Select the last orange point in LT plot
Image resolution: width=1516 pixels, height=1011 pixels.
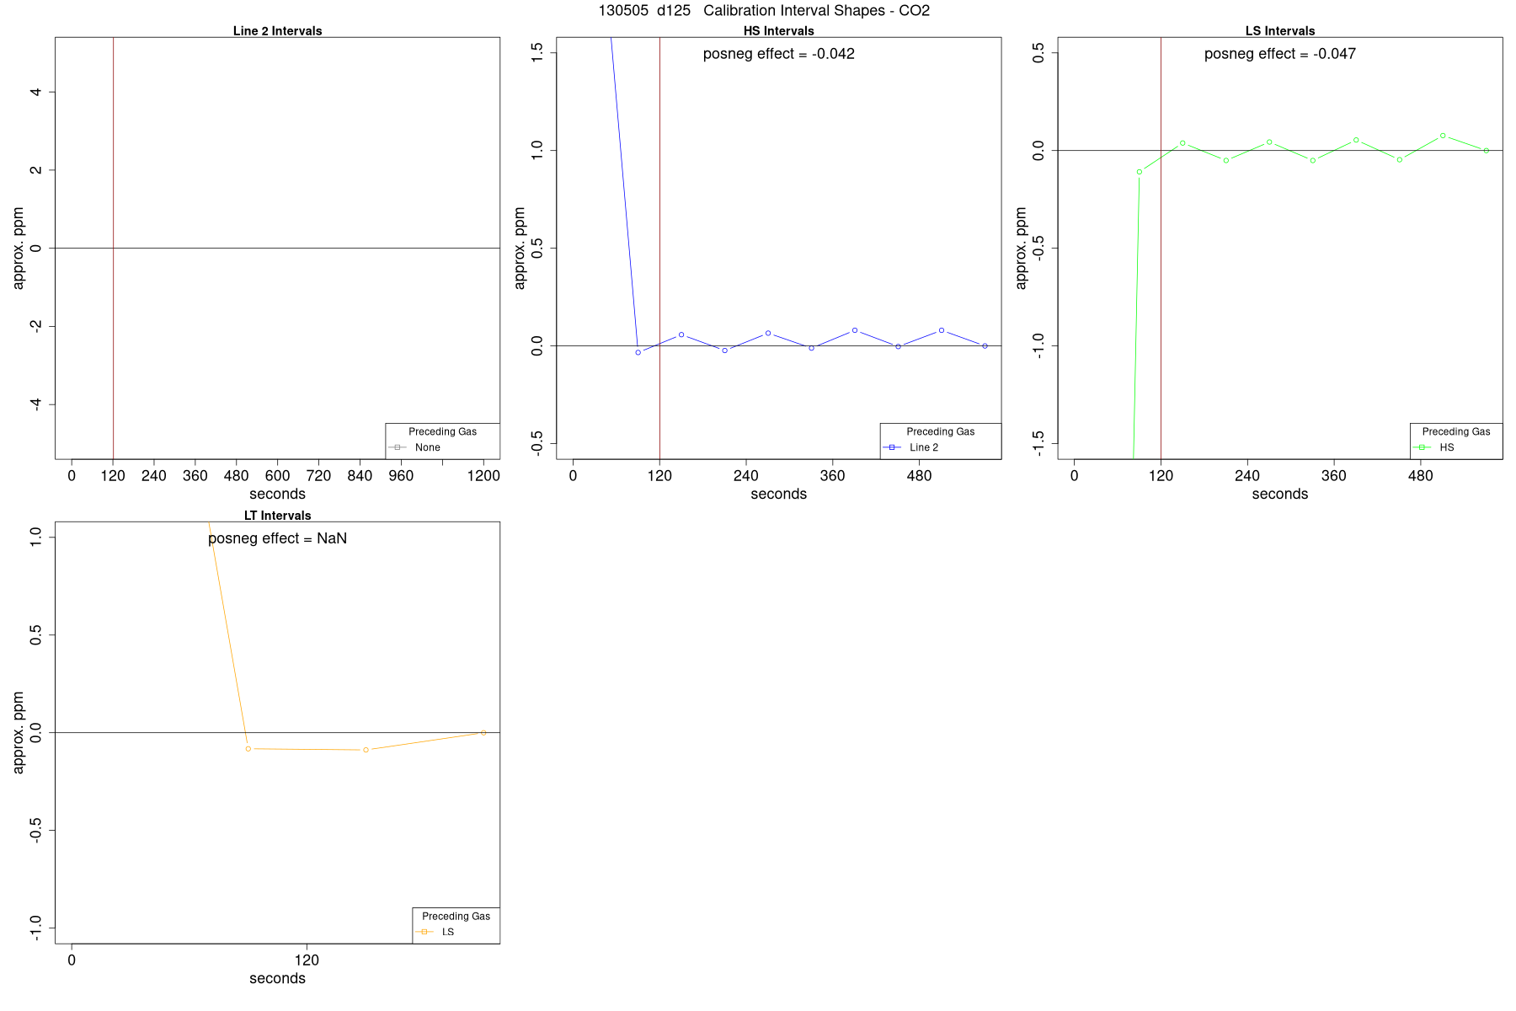483,733
